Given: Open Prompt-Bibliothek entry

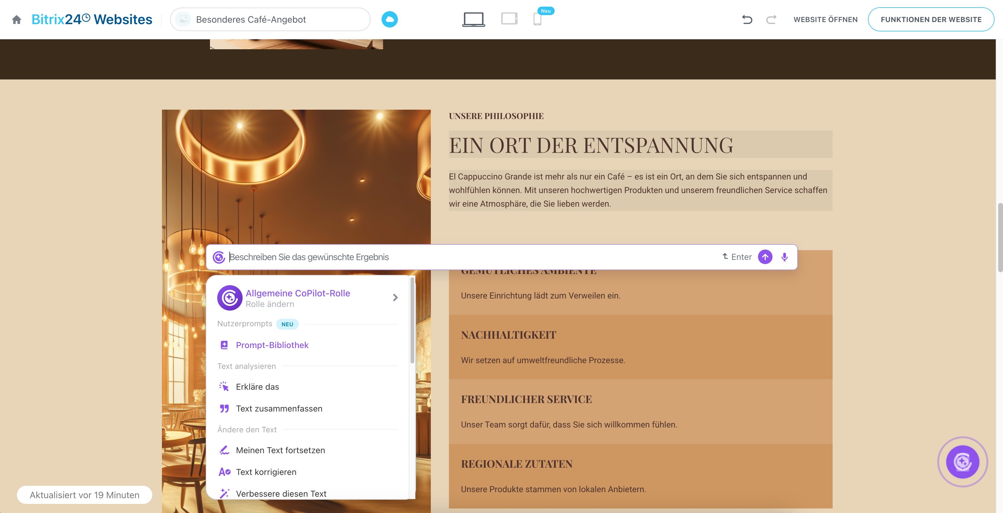Looking at the screenshot, I should [272, 345].
